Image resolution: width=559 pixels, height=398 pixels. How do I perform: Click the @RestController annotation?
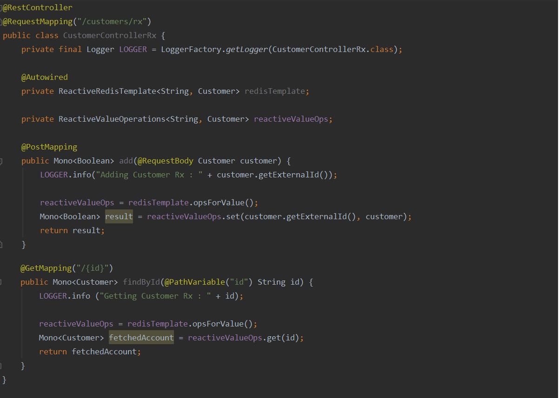[38, 7]
